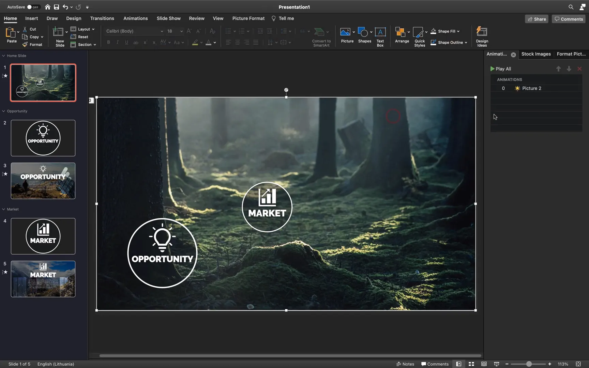Viewport: 589px width, 368px height.
Task: Open the Design tab
Action: point(74,18)
